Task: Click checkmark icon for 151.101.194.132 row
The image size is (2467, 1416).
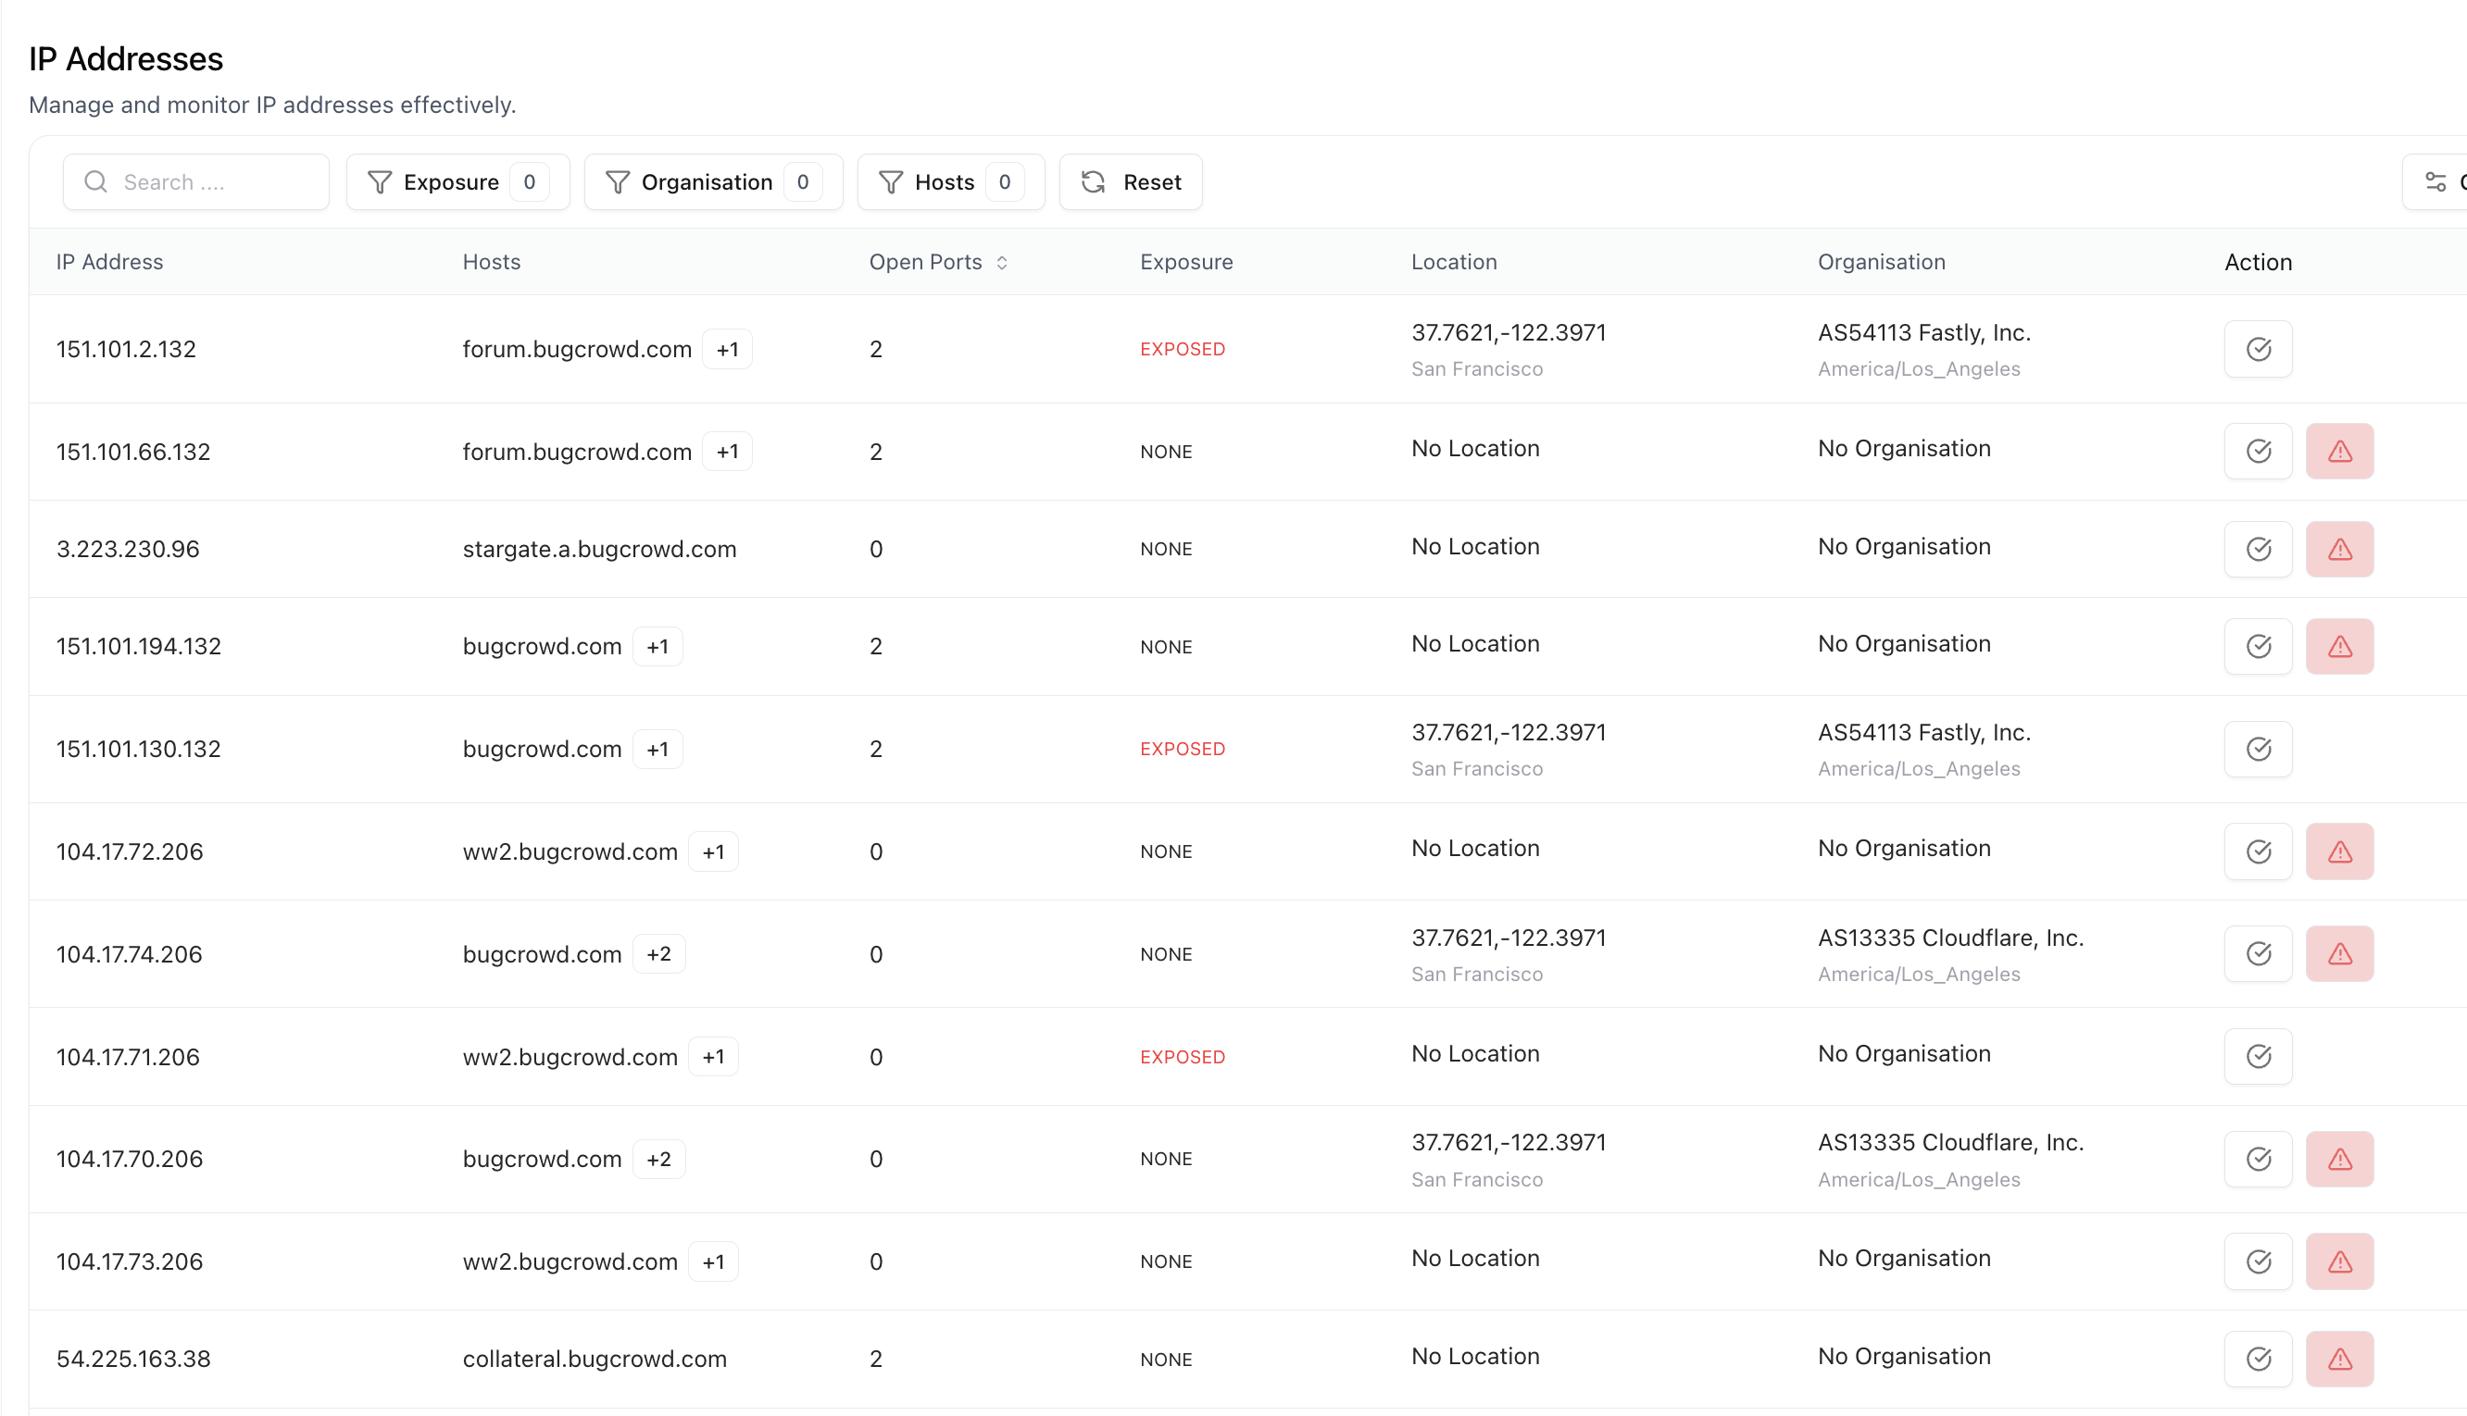Action: pyautogui.click(x=2258, y=647)
